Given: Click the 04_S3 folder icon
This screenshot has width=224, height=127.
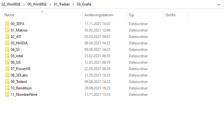Looking at the screenshot, I should tap(7, 49).
